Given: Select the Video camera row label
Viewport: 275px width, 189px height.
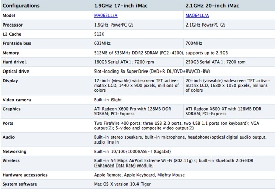Looking at the screenshot, I should (x=16, y=100).
